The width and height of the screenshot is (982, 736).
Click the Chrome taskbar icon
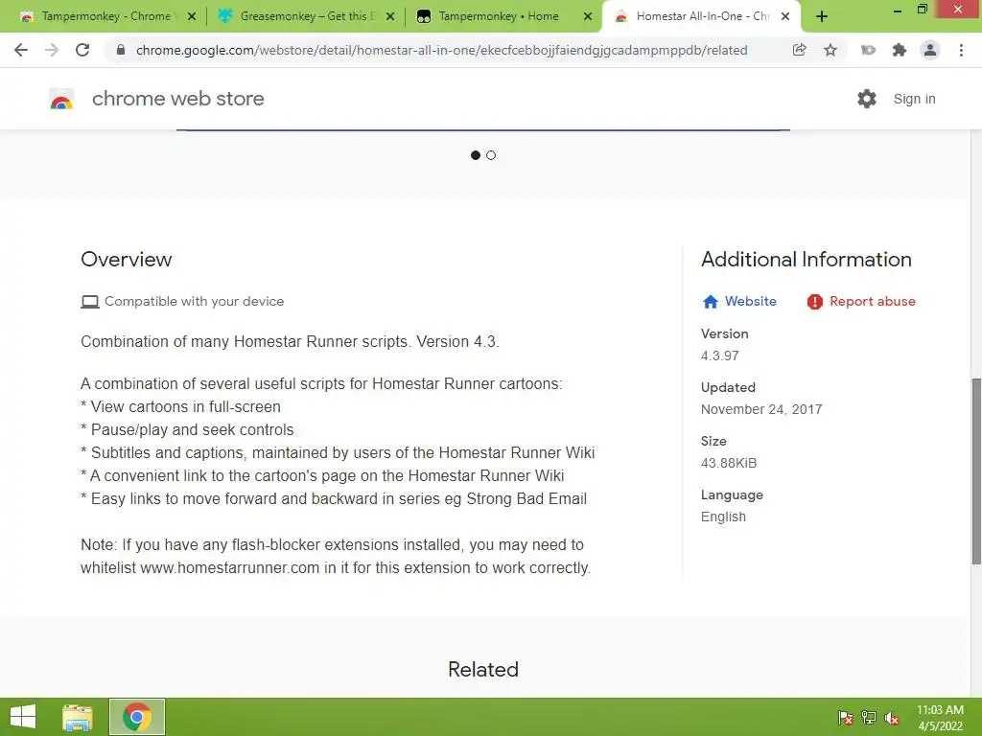(137, 717)
